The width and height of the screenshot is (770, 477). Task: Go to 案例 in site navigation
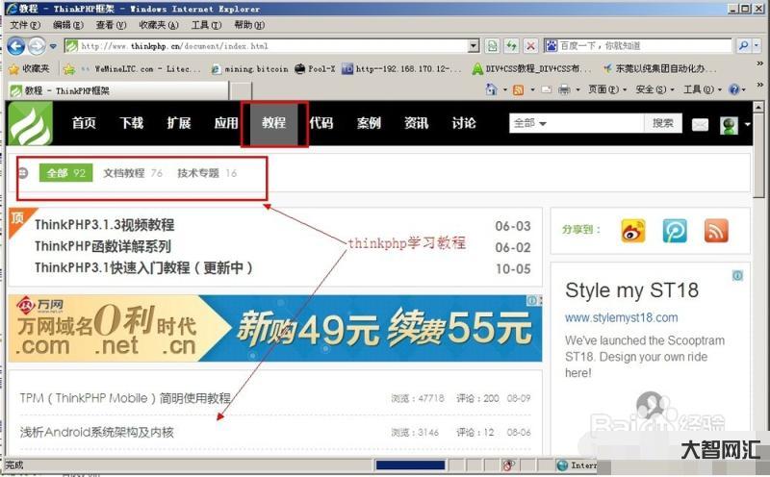tap(369, 123)
